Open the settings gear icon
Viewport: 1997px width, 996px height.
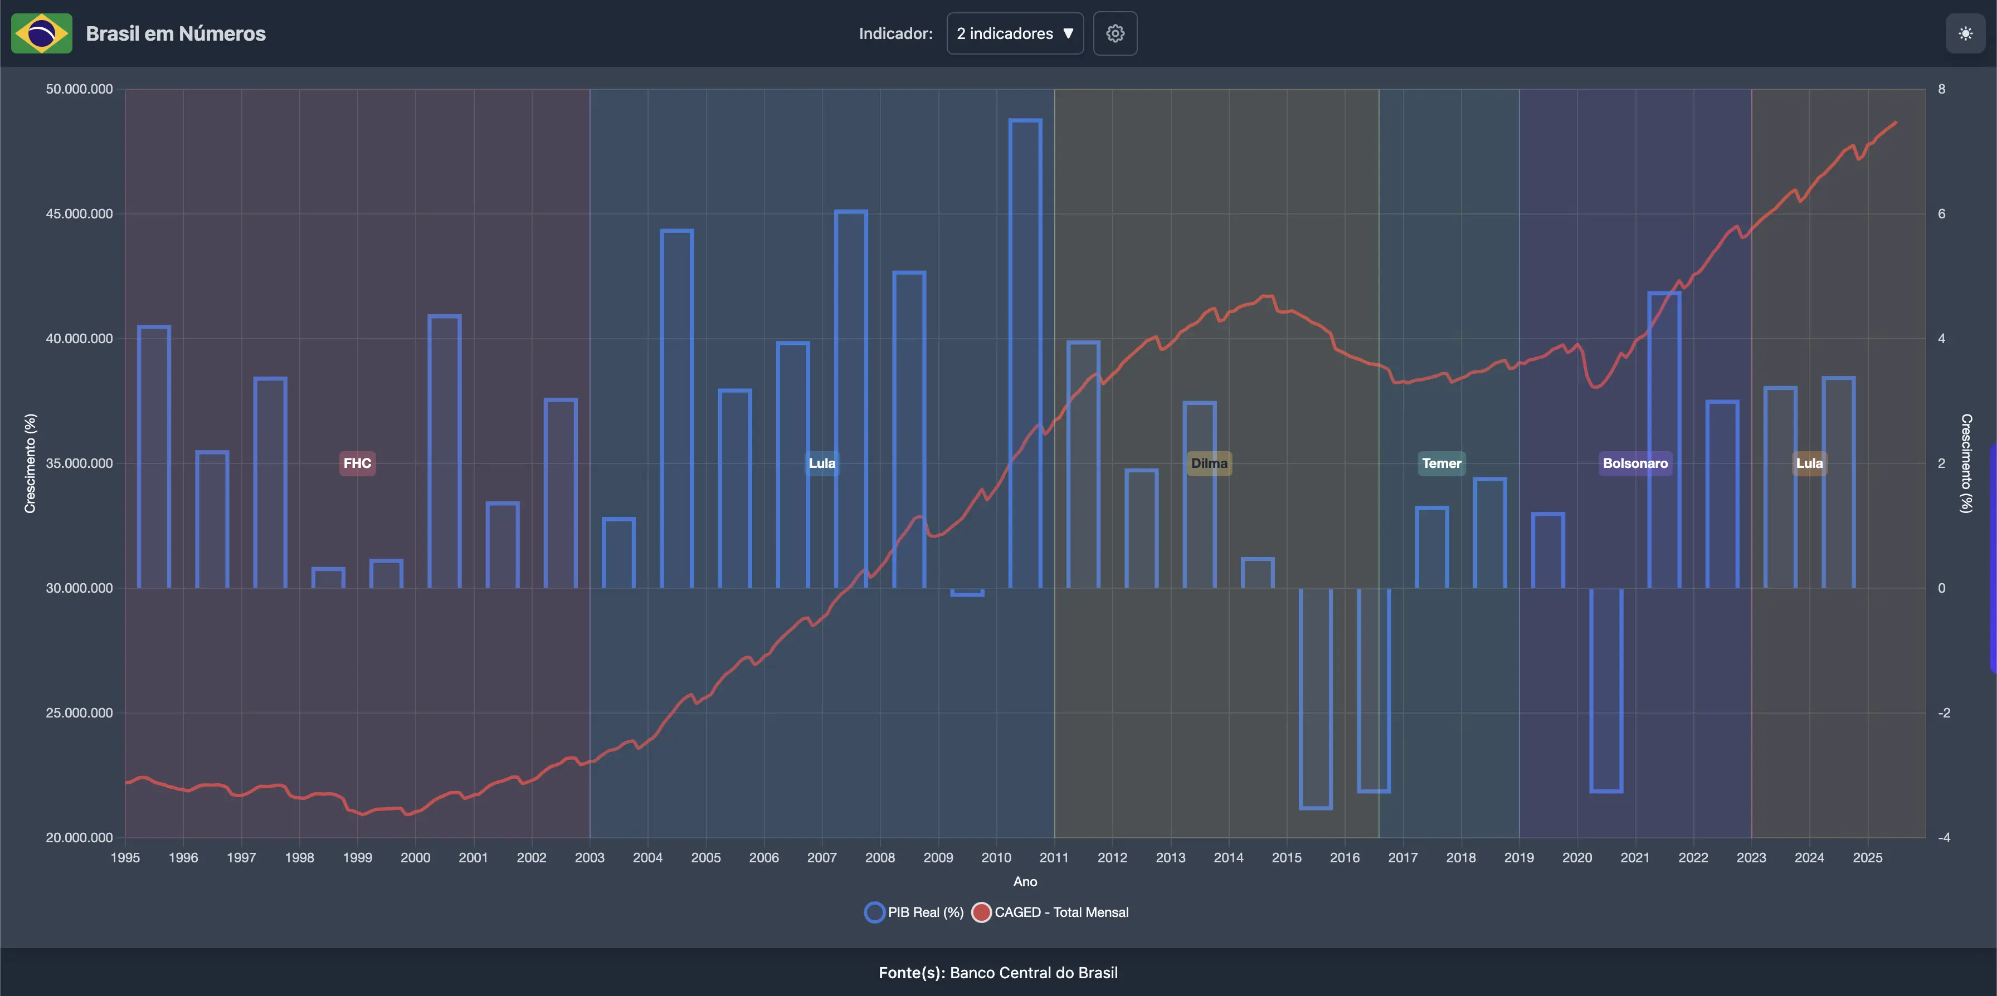1115,33
